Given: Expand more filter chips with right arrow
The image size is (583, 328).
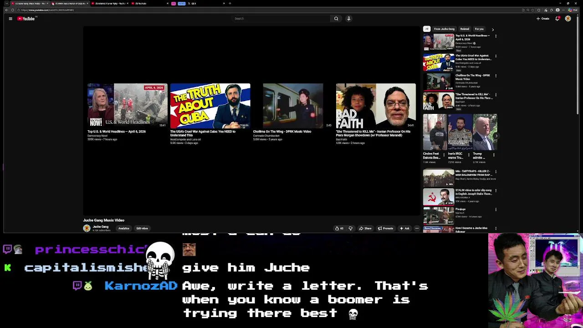Looking at the screenshot, I should point(492,30).
